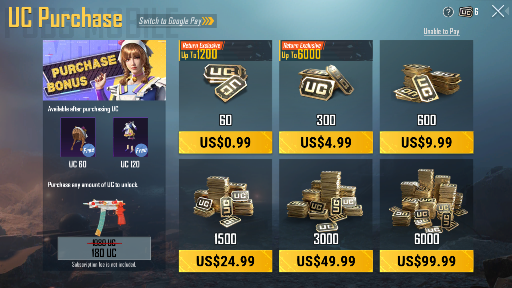Viewport: 512px width, 288px height.
Task: Tap the UC balance icon
Action: [x=466, y=12]
